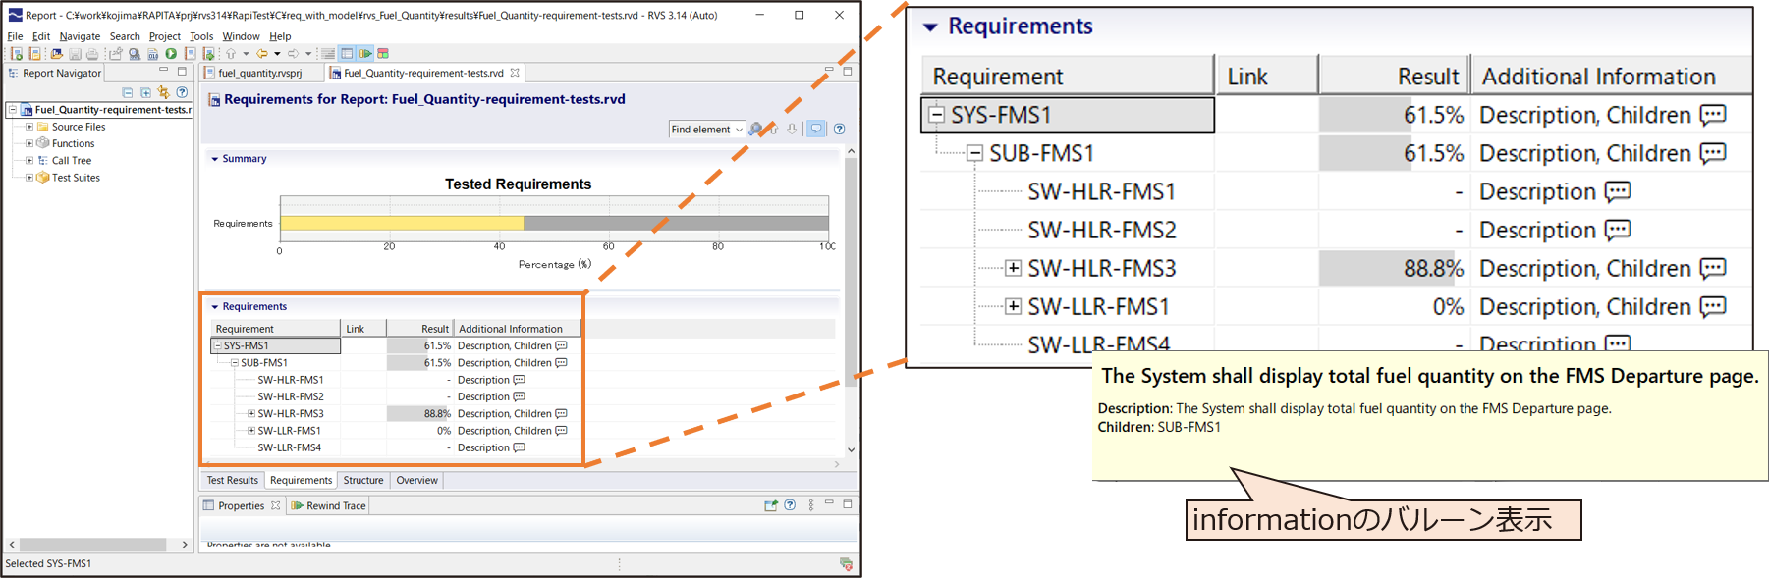1769x578 pixels.
Task: Click the Result column header
Action: (434, 329)
